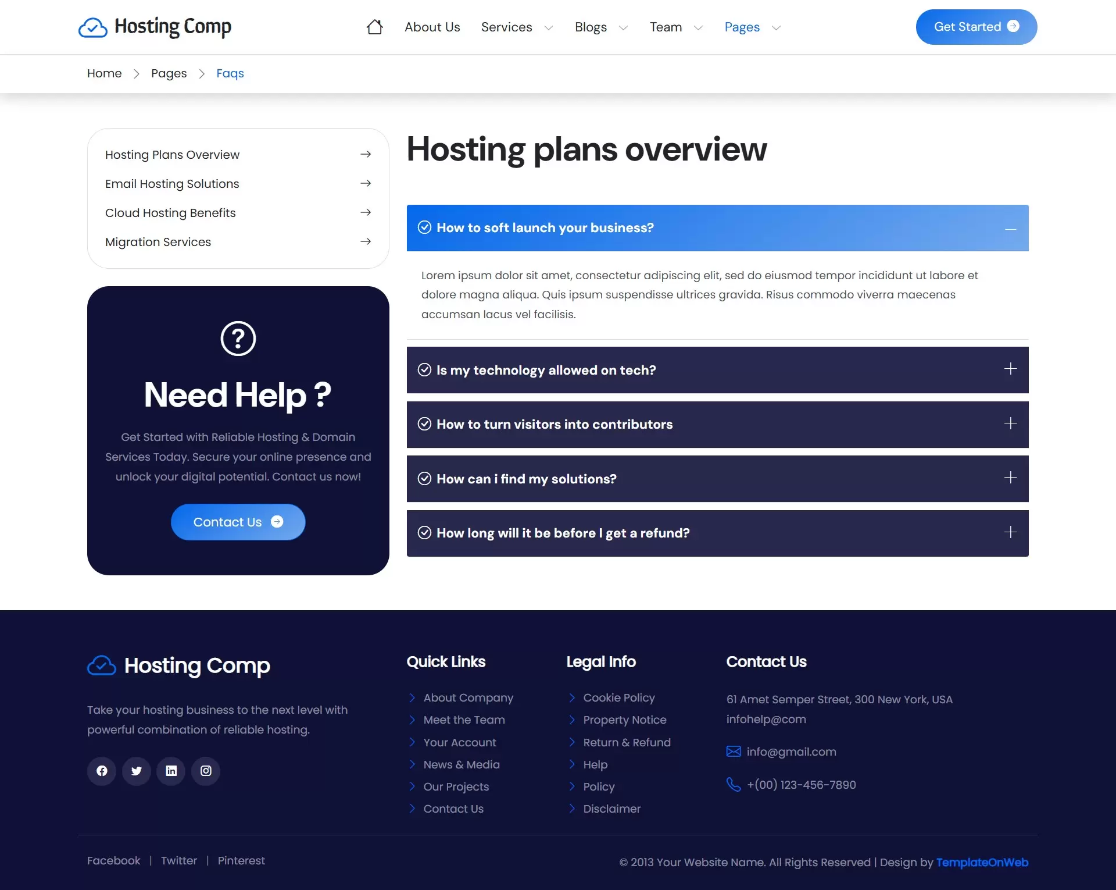Open the Pages menu item

click(x=742, y=27)
